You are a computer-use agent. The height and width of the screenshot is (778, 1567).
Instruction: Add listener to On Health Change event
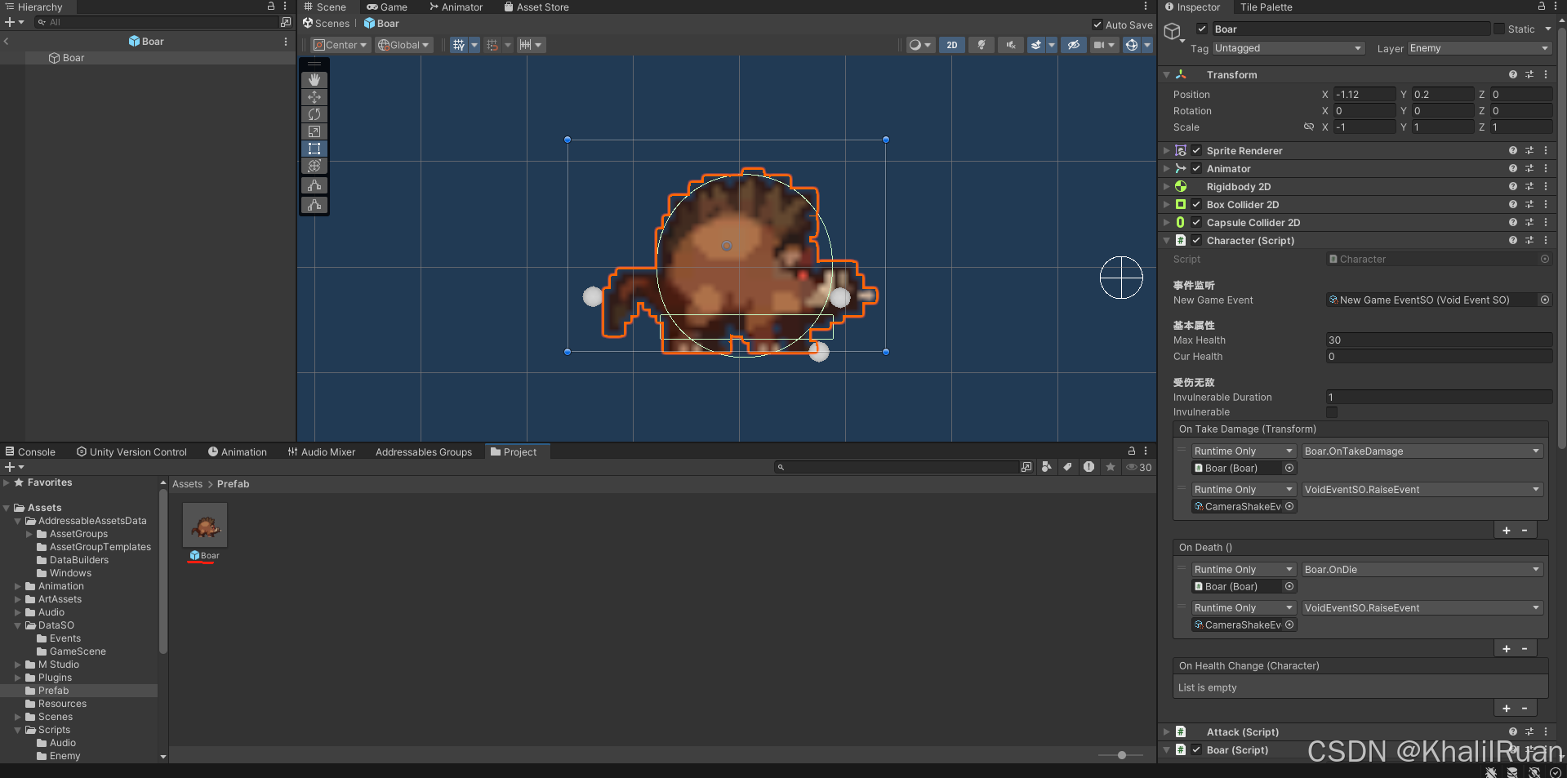tap(1507, 708)
